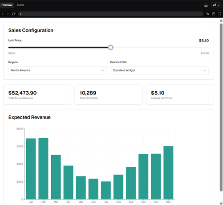Open the v3 version dropdown

point(216,5)
